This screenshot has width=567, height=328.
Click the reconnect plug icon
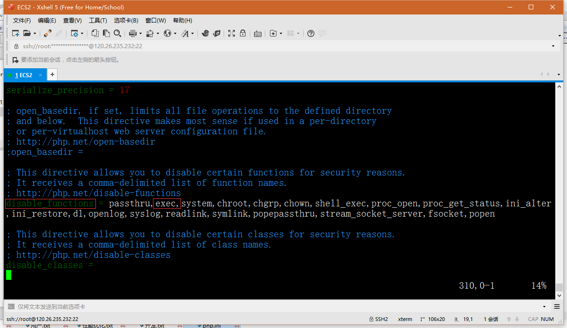(48, 33)
